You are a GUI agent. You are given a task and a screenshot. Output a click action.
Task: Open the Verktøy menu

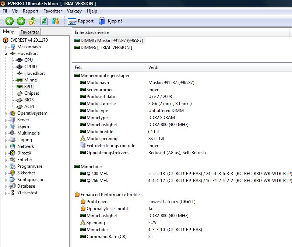(74, 11)
